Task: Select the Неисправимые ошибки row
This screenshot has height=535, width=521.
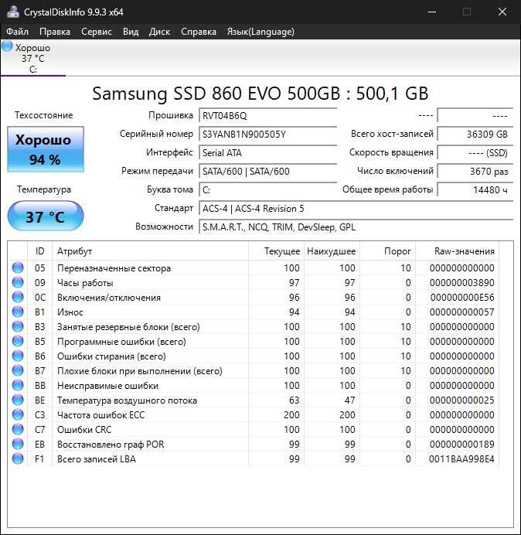Action: [254, 385]
